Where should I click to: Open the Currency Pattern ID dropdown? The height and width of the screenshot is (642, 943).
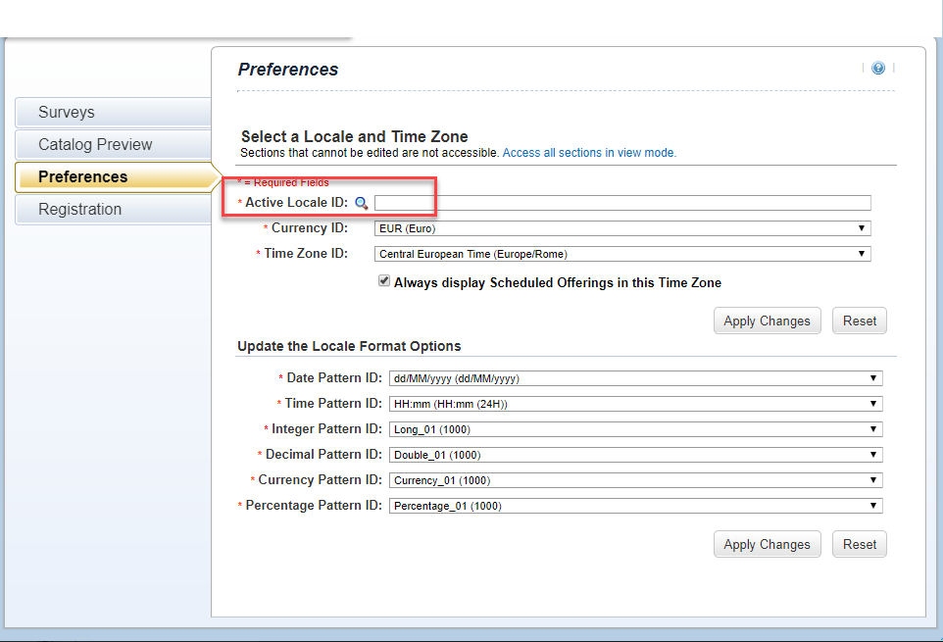[x=635, y=480]
